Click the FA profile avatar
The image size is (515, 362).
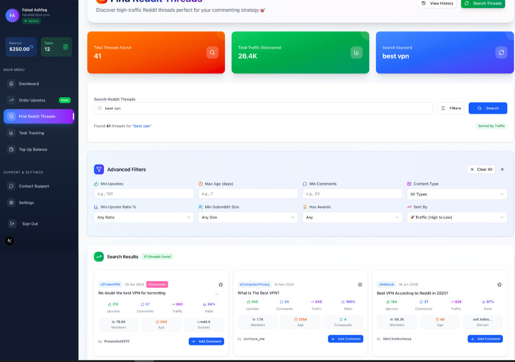(12, 16)
